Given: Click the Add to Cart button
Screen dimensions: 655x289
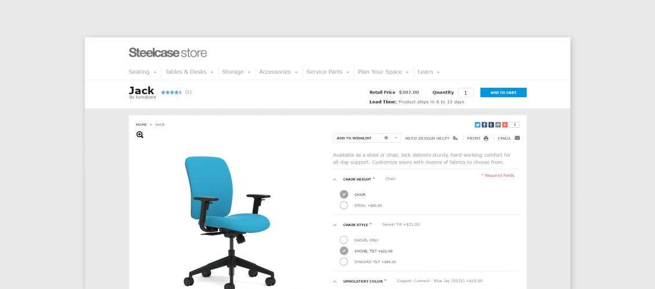Looking at the screenshot, I should (503, 92).
